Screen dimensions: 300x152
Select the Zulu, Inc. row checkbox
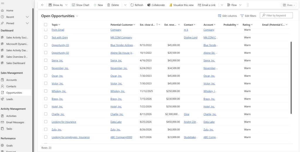pos(45,129)
